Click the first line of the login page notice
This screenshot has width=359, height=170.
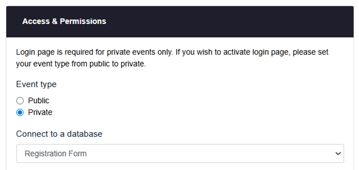[x=172, y=52]
